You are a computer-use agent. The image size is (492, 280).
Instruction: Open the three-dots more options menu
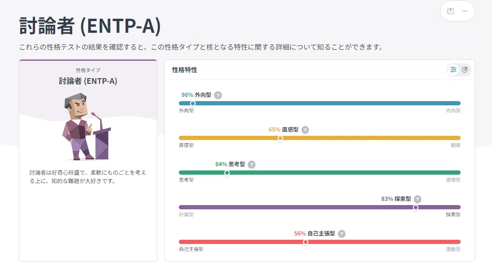pos(465,11)
